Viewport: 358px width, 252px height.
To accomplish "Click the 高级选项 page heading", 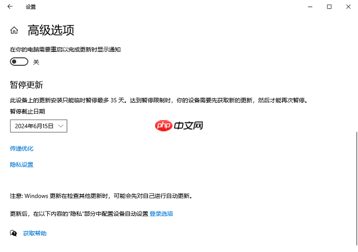I will (x=51, y=30).
